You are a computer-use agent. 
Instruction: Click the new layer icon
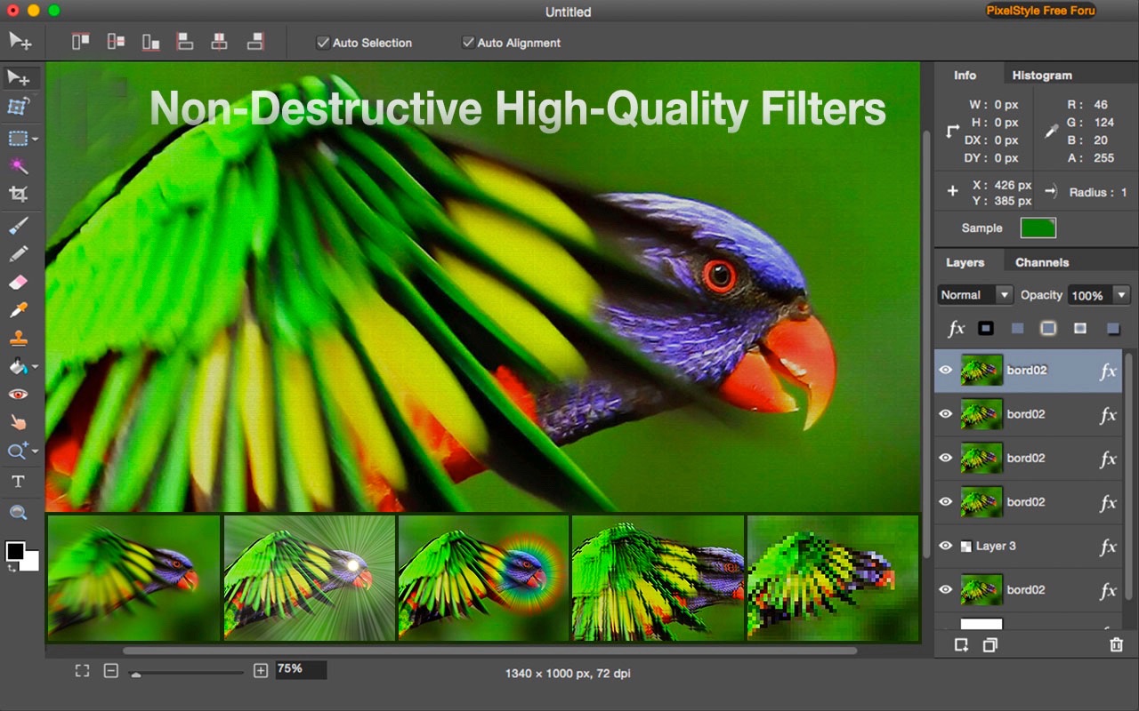click(x=961, y=645)
